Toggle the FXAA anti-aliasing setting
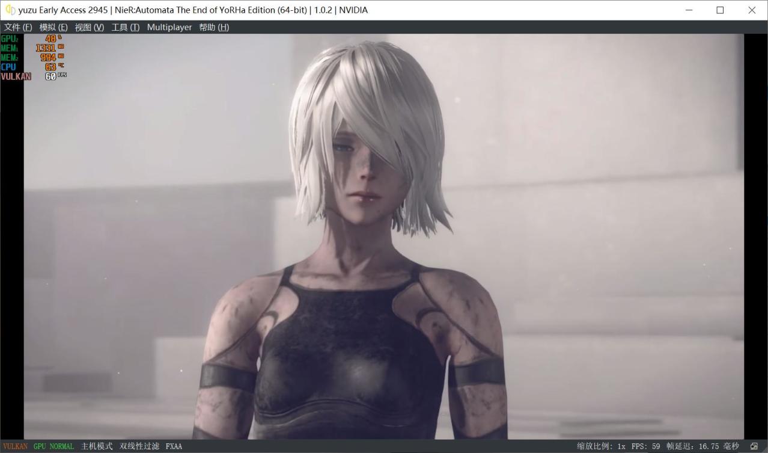 click(174, 446)
